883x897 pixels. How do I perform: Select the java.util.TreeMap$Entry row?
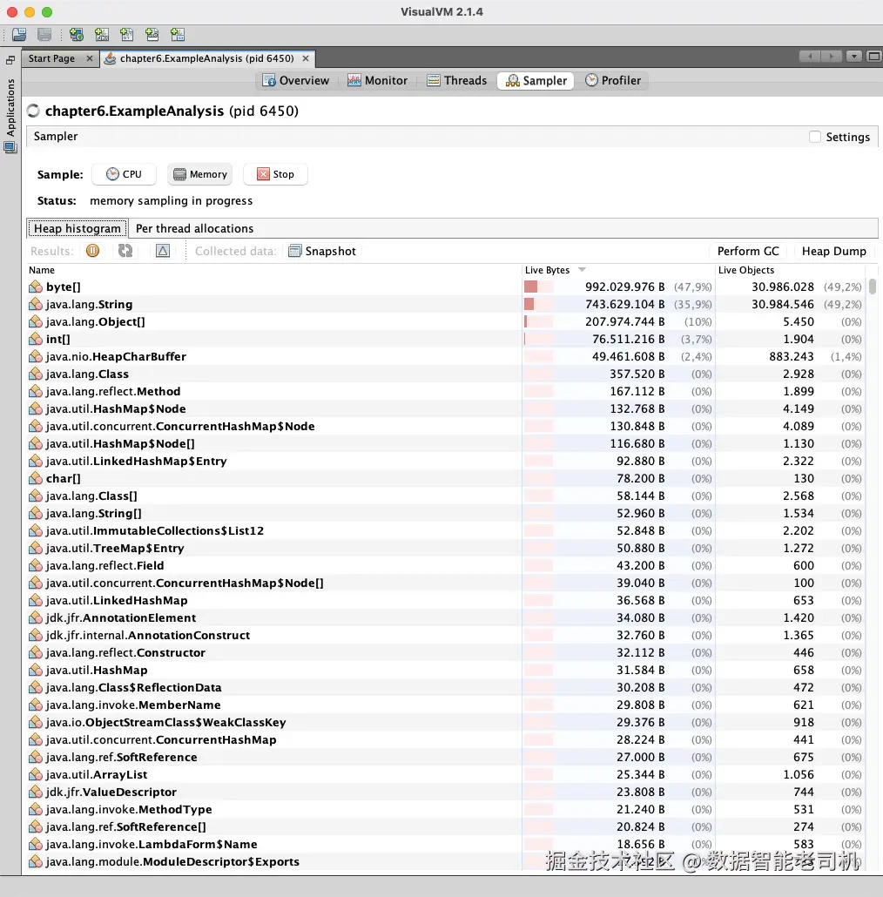446,548
